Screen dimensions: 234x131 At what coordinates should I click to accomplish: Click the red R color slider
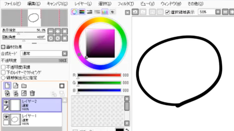[99, 75]
